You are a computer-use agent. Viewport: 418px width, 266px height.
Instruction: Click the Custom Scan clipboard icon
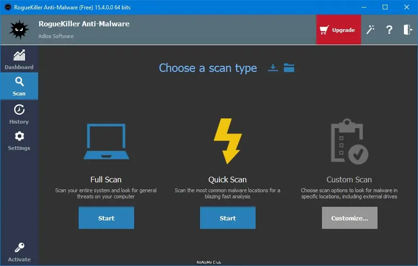click(x=349, y=141)
